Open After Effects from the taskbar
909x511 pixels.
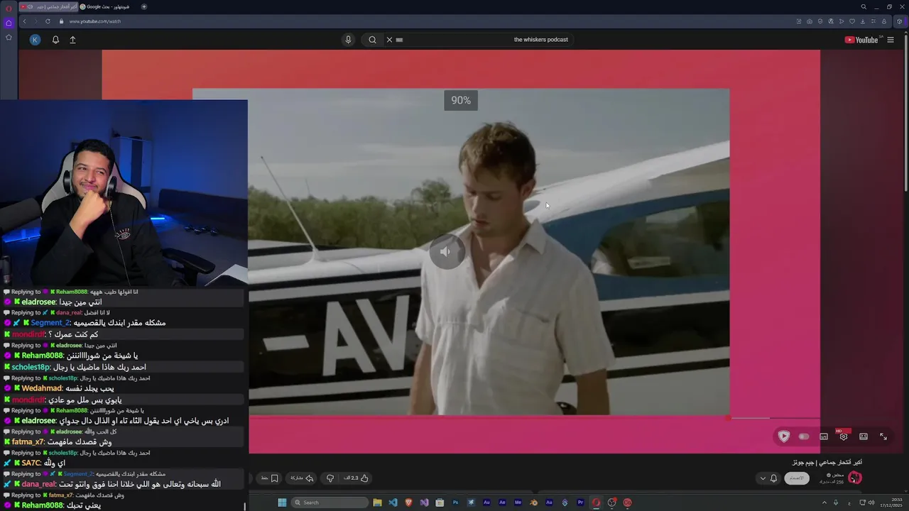coord(502,502)
